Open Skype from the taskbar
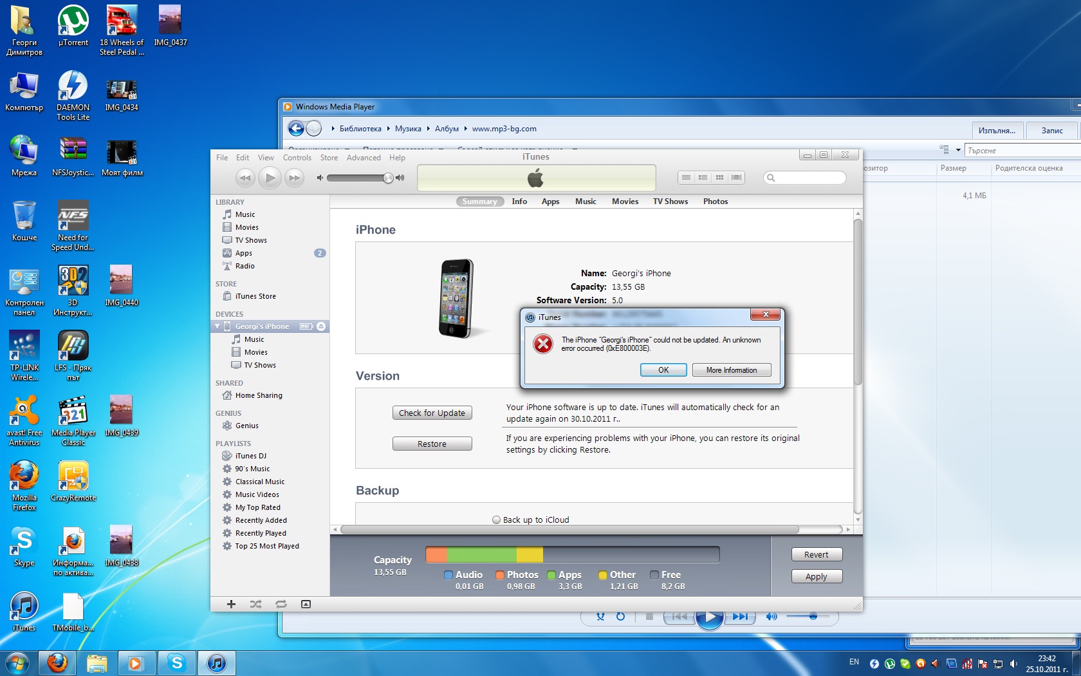Viewport: 1081px width, 676px height. click(x=176, y=662)
